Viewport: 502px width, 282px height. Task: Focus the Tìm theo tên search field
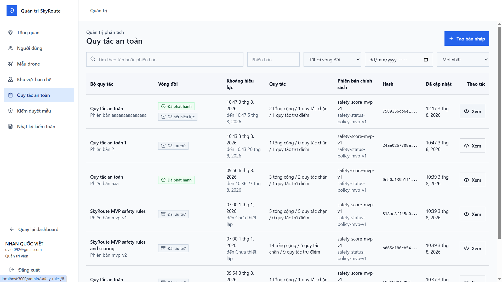[x=165, y=60]
